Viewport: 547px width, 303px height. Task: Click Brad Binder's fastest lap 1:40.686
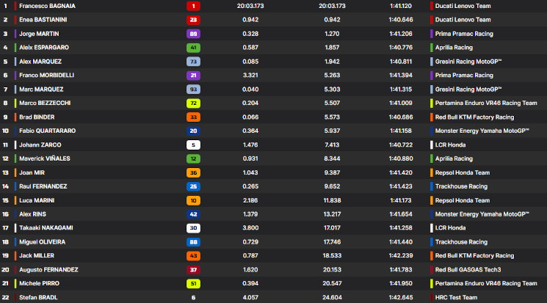click(403, 117)
